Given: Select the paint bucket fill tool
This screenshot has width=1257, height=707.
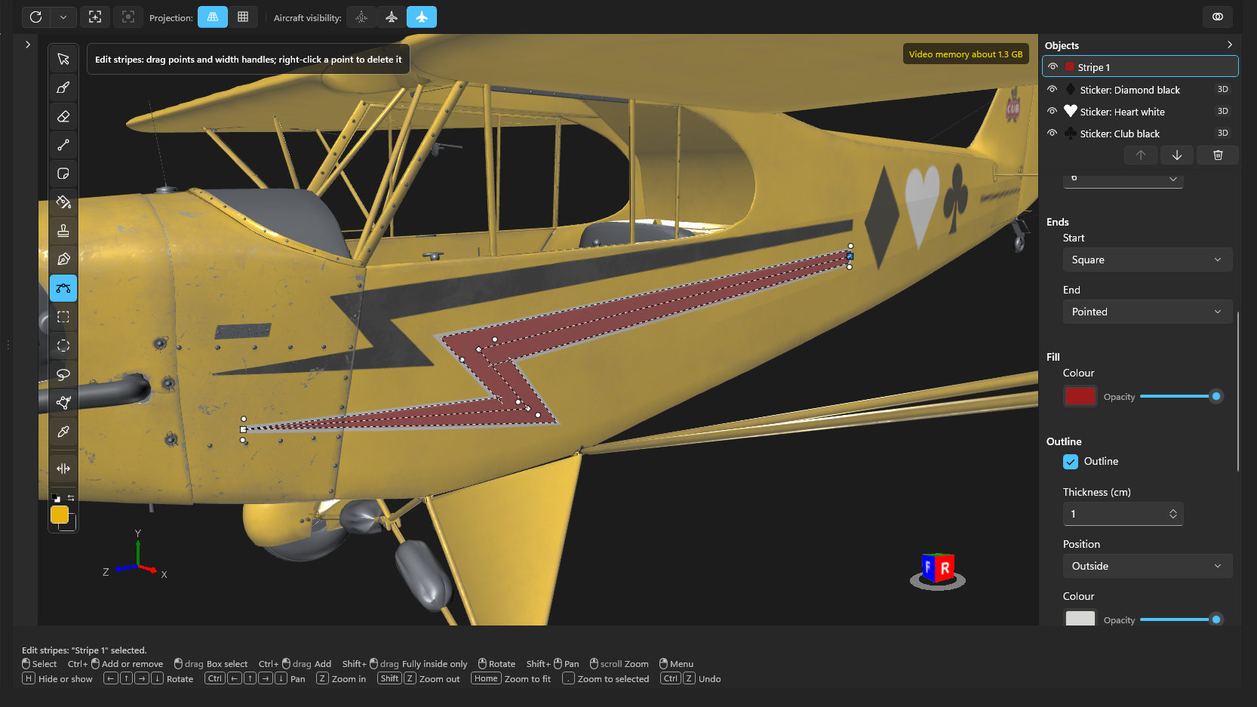Looking at the screenshot, I should click(63, 202).
